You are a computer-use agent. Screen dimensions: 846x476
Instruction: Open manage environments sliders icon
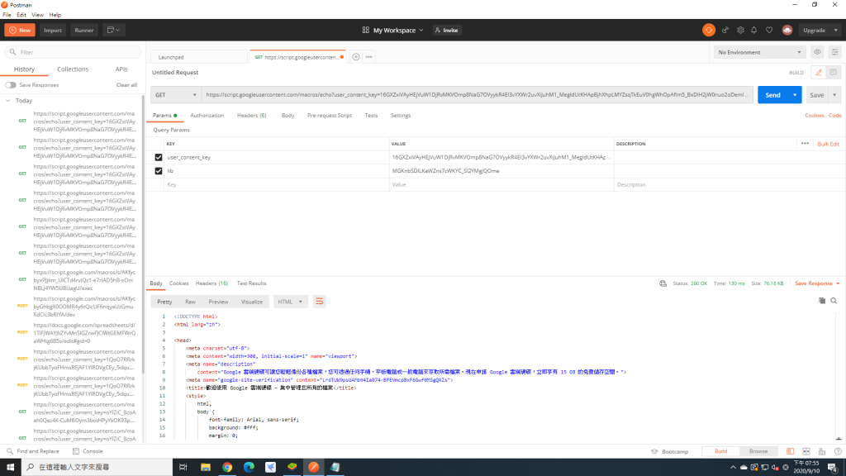click(834, 52)
